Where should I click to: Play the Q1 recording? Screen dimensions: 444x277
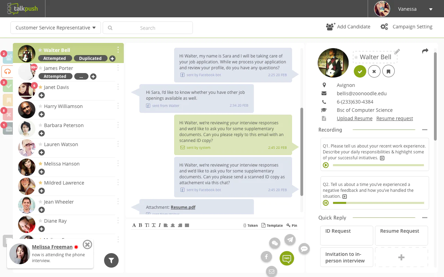(x=326, y=165)
